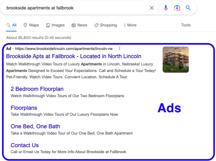Image resolution: width=216 pixels, height=161 pixels.
Task: Click the 'About 85,800 results' text
Action: click(x=38, y=37)
